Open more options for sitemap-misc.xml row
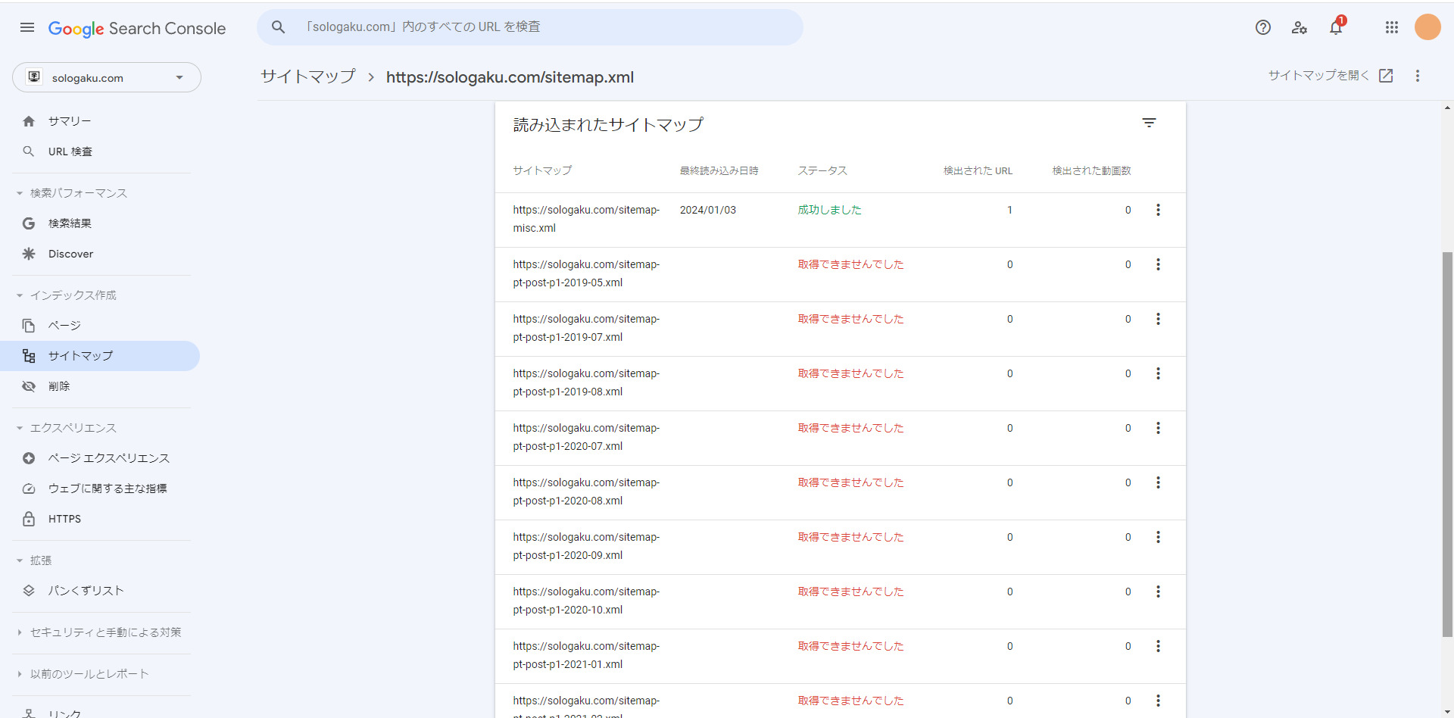Screen dimensions: 1454x718 pos(1157,211)
